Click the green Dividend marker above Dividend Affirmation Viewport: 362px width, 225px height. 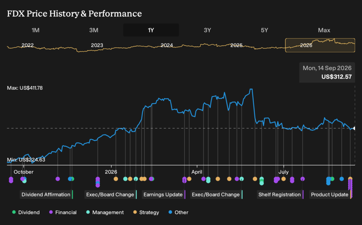[x=72, y=179]
